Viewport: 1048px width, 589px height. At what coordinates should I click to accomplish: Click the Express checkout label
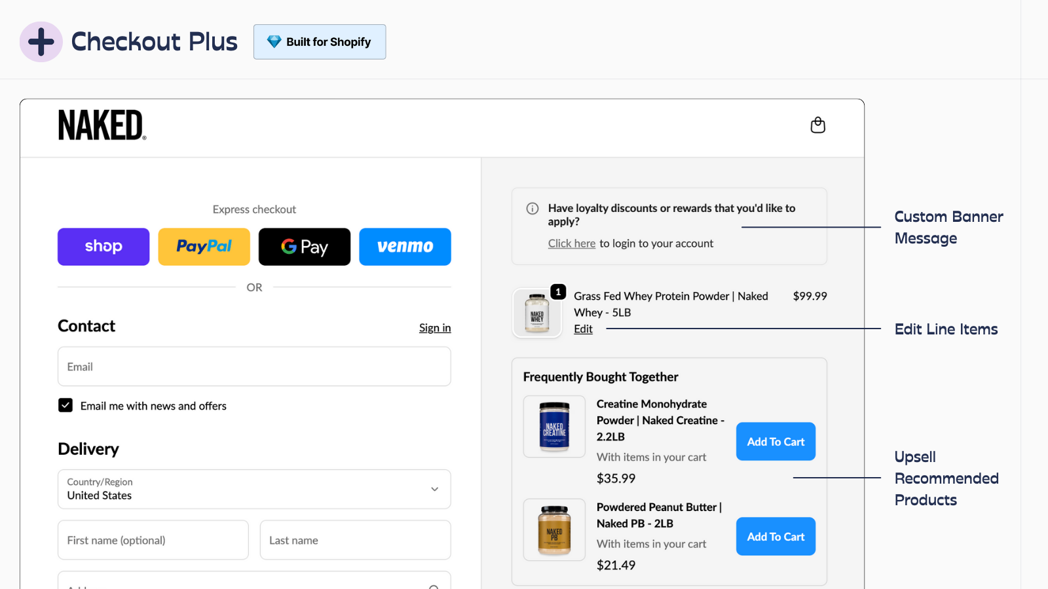click(x=254, y=209)
